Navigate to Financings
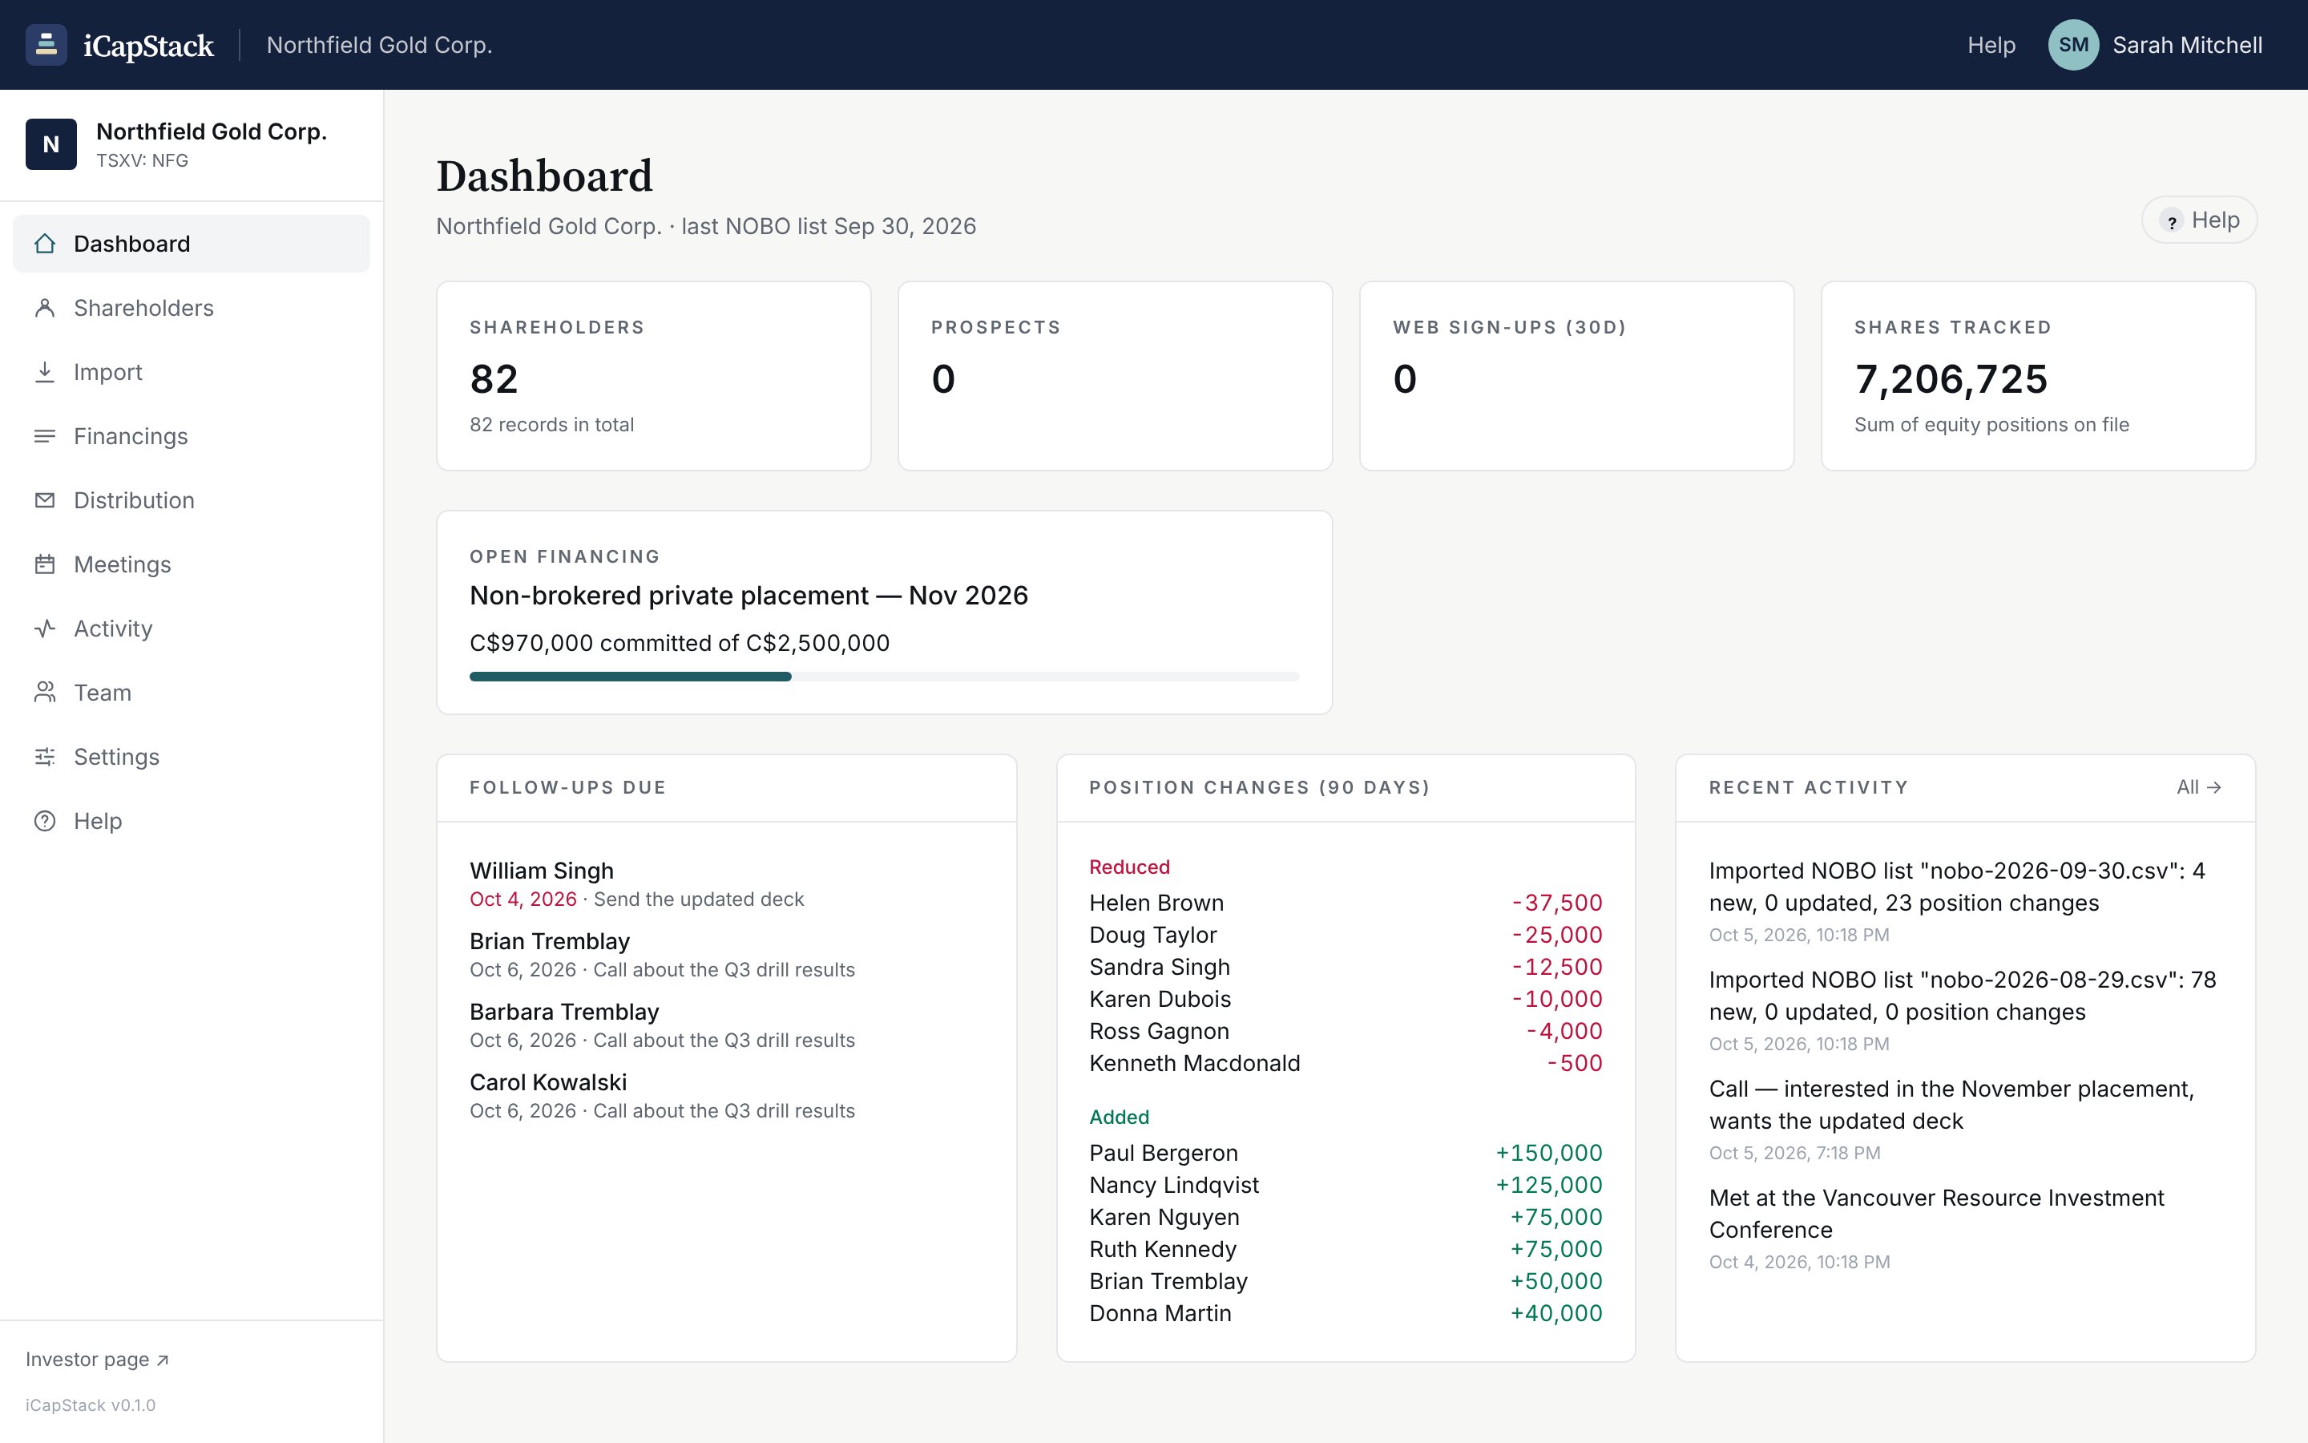The width and height of the screenshot is (2308, 1443). tap(191, 436)
